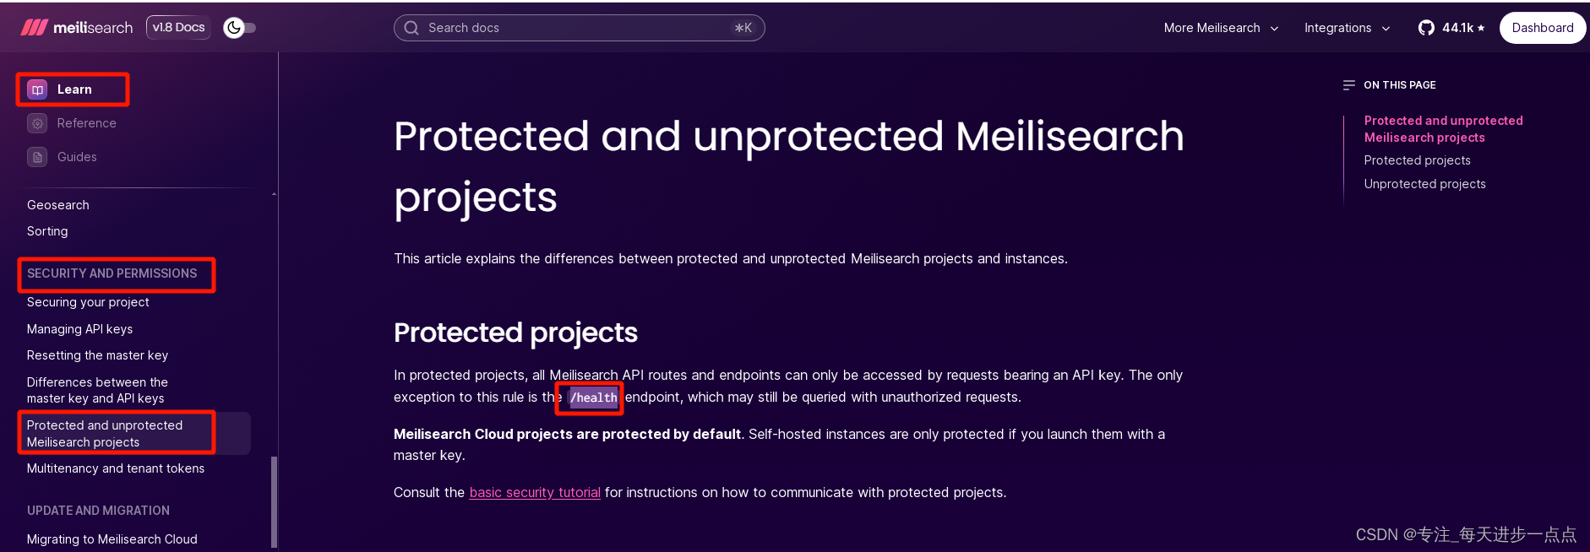The height and width of the screenshot is (552, 1590).
Task: Expand the More Meilisearch dropdown
Action: click(1220, 27)
